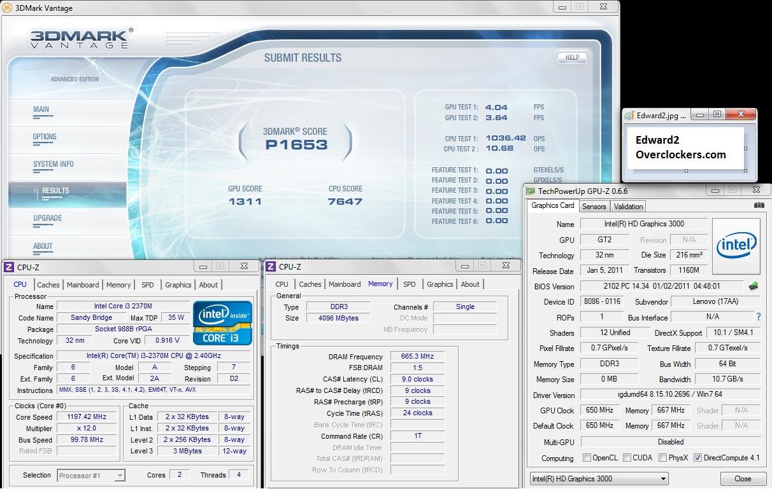Click the GPU TEST 1 value 4.04
This screenshot has width=772, height=489.
click(x=496, y=107)
